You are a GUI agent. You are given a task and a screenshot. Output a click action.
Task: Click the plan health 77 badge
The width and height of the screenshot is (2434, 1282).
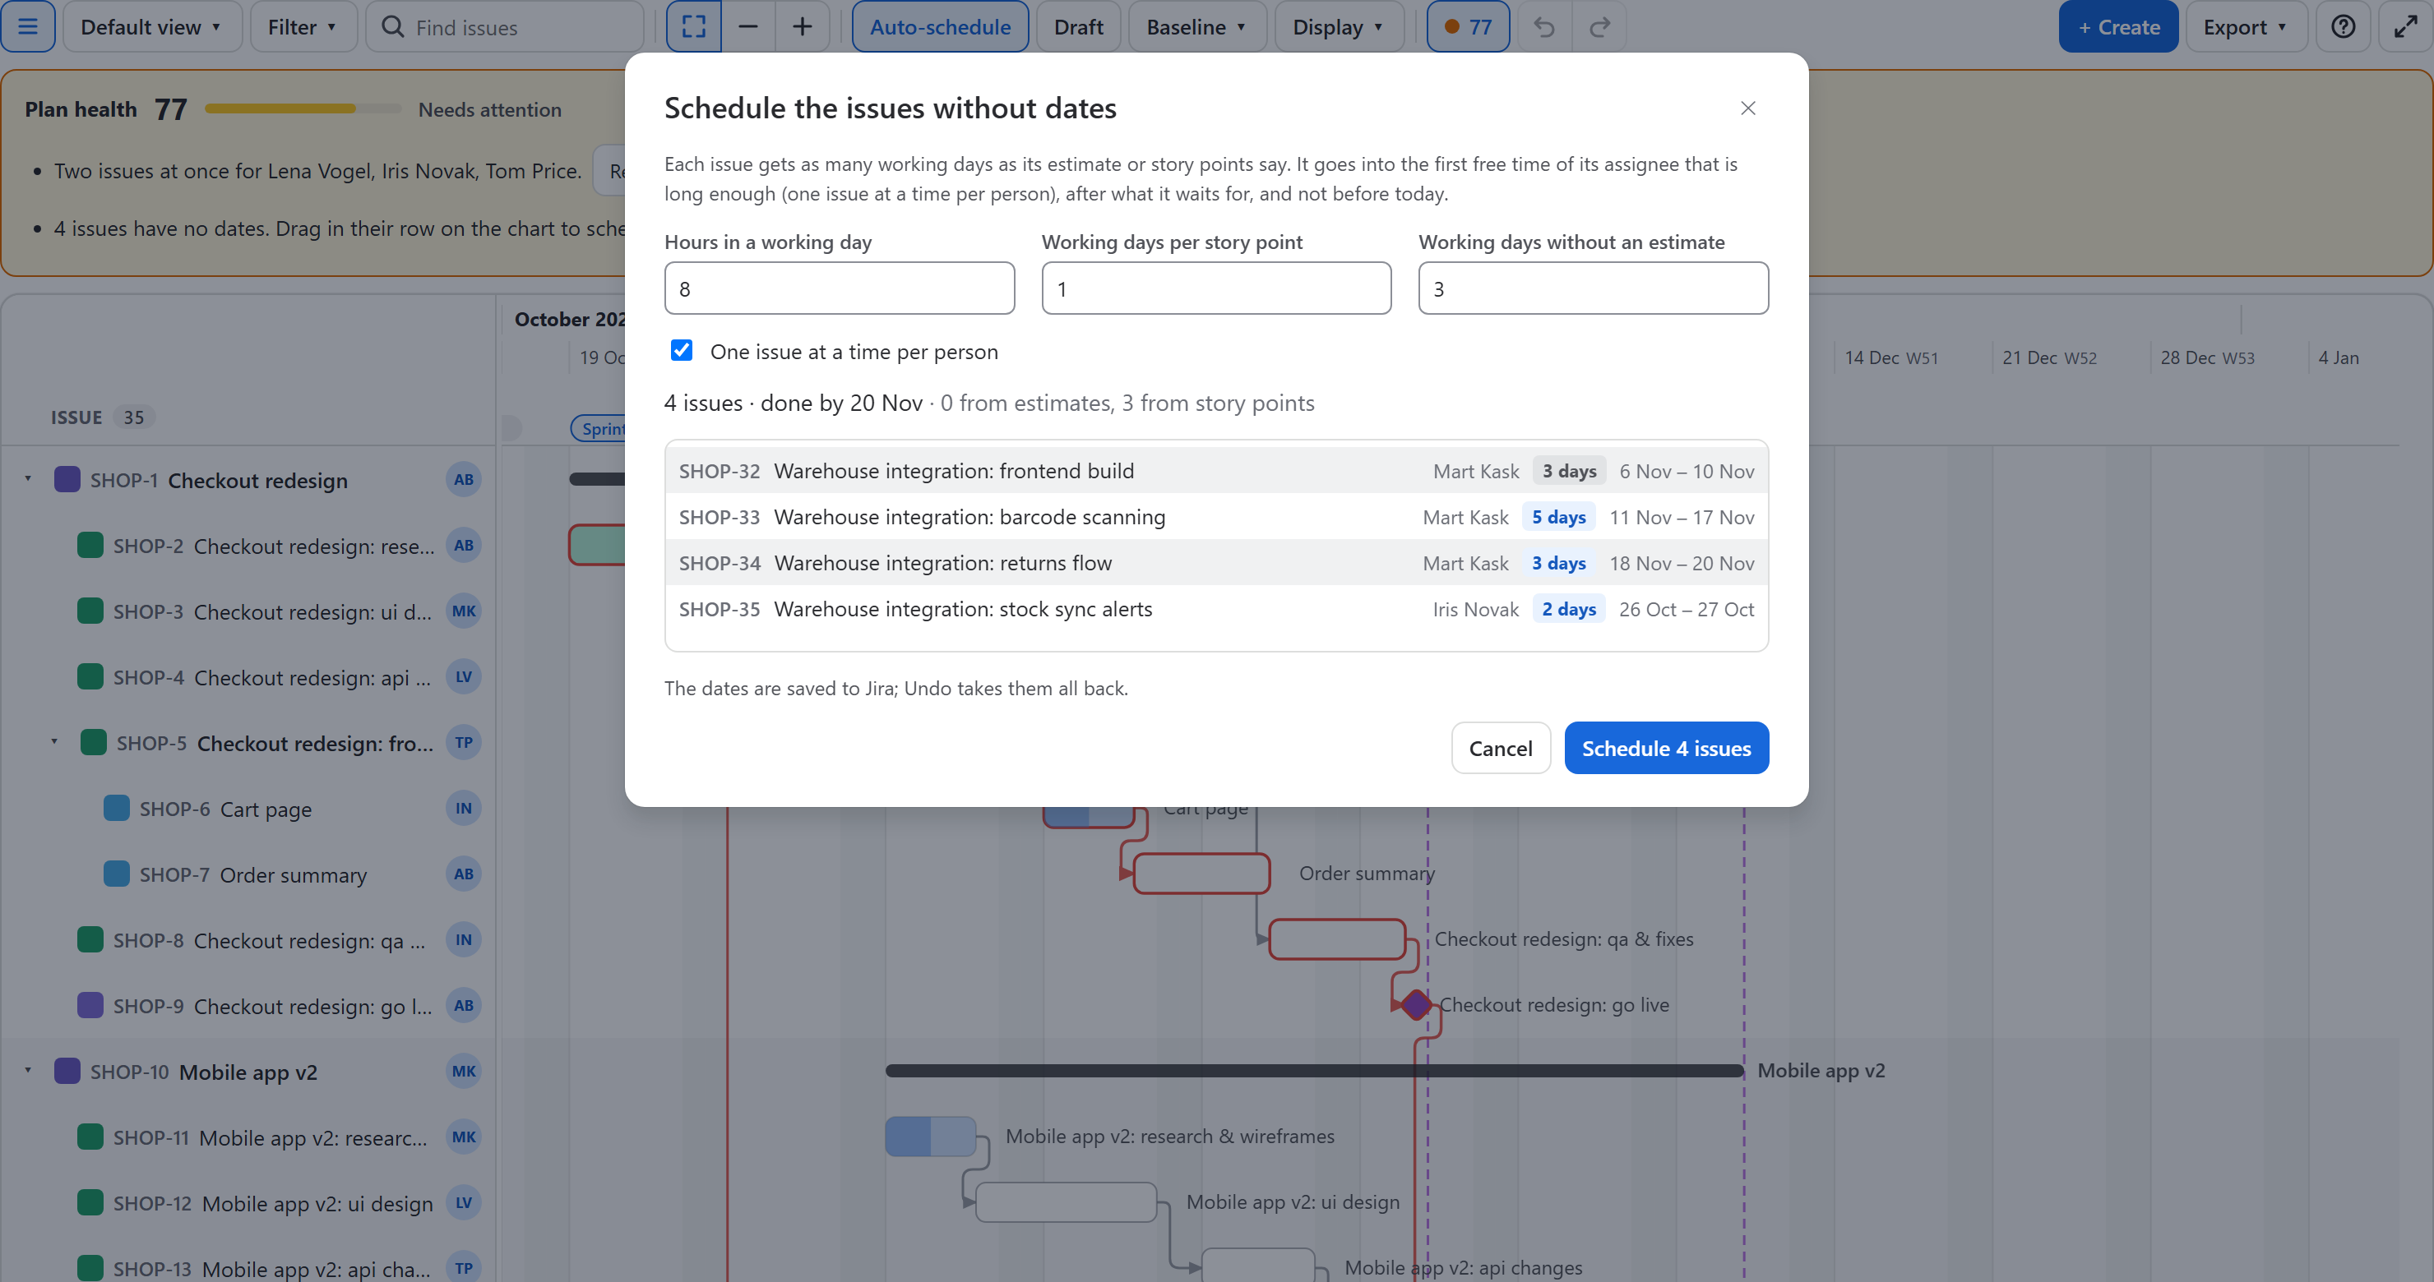click(x=1468, y=26)
